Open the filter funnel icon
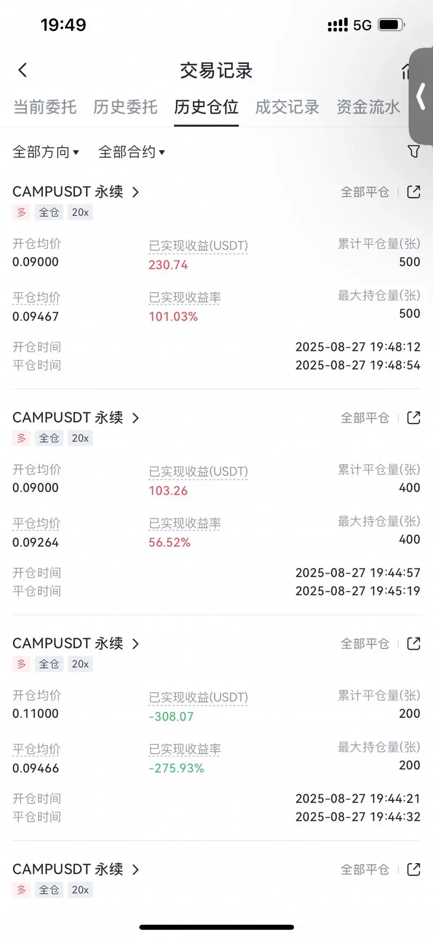Image resolution: width=433 pixels, height=938 pixels. coord(414,151)
